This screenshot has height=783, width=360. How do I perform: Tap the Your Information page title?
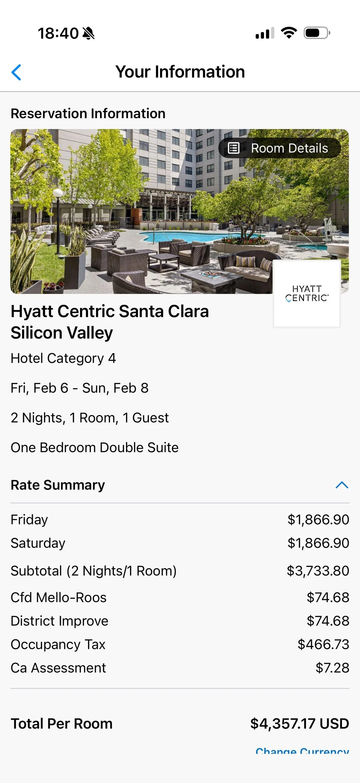[180, 72]
